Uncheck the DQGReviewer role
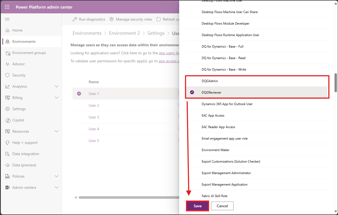 (192, 92)
